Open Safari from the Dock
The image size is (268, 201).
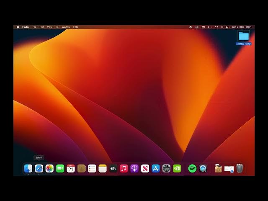pyautogui.click(x=39, y=168)
